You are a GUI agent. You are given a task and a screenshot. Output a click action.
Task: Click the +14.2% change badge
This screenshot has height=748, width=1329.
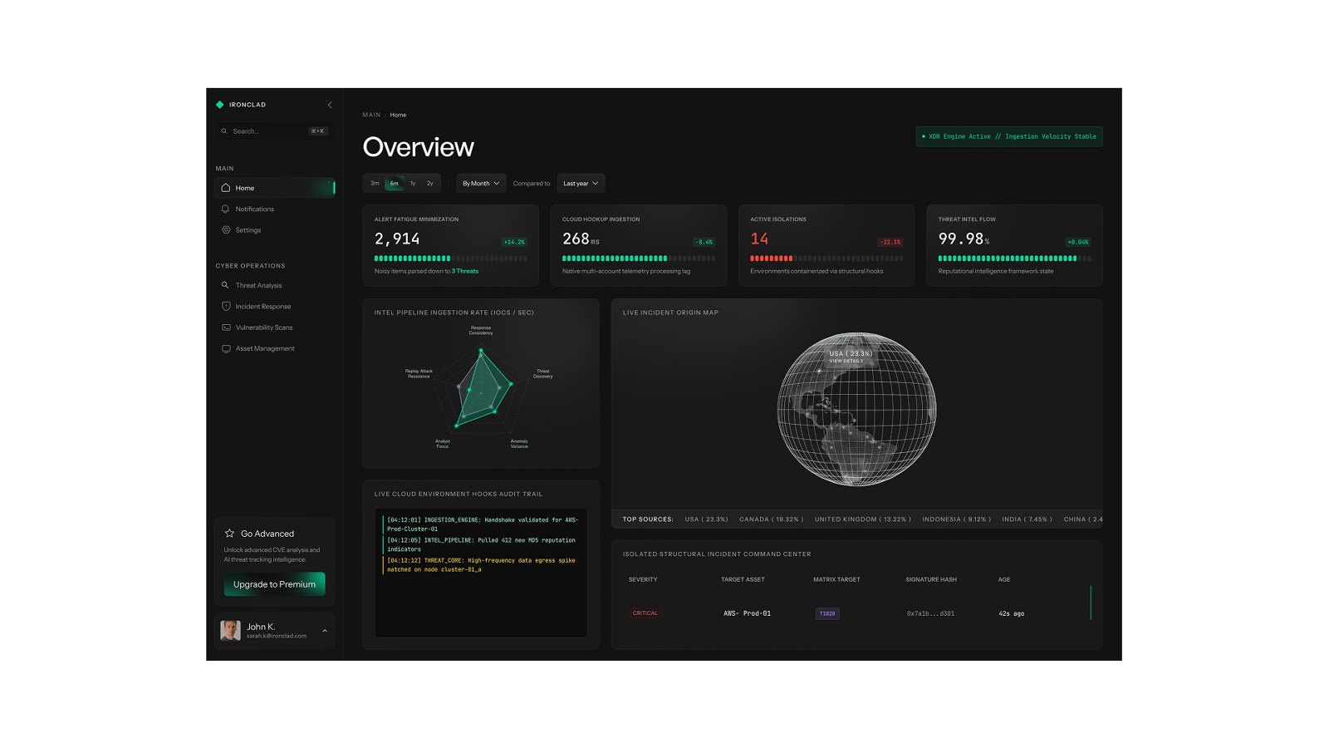pyautogui.click(x=514, y=242)
